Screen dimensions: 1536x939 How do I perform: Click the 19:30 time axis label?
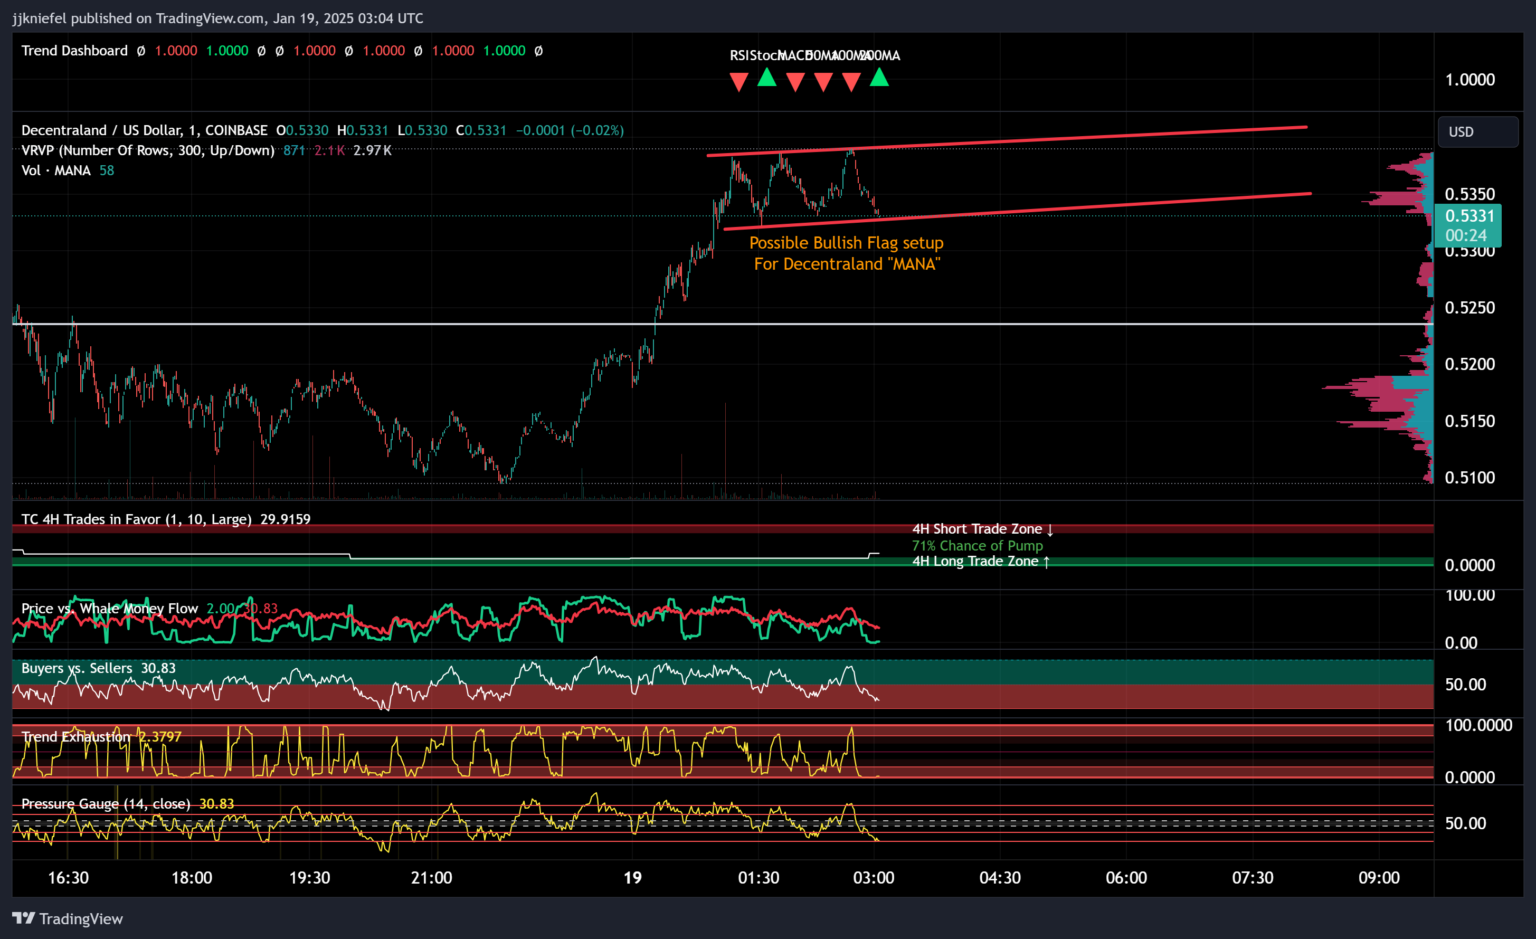coord(309,878)
